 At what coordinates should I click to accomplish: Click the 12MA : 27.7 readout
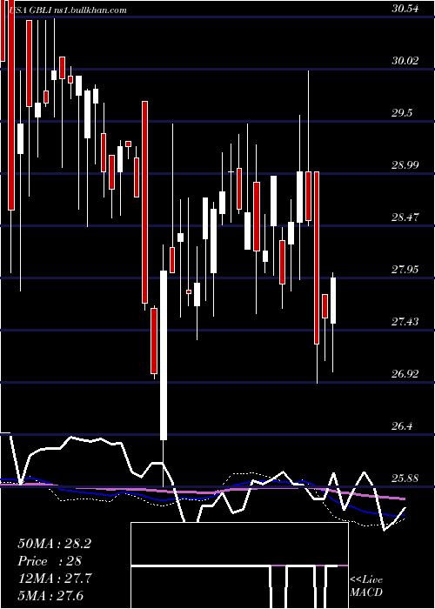(55, 579)
